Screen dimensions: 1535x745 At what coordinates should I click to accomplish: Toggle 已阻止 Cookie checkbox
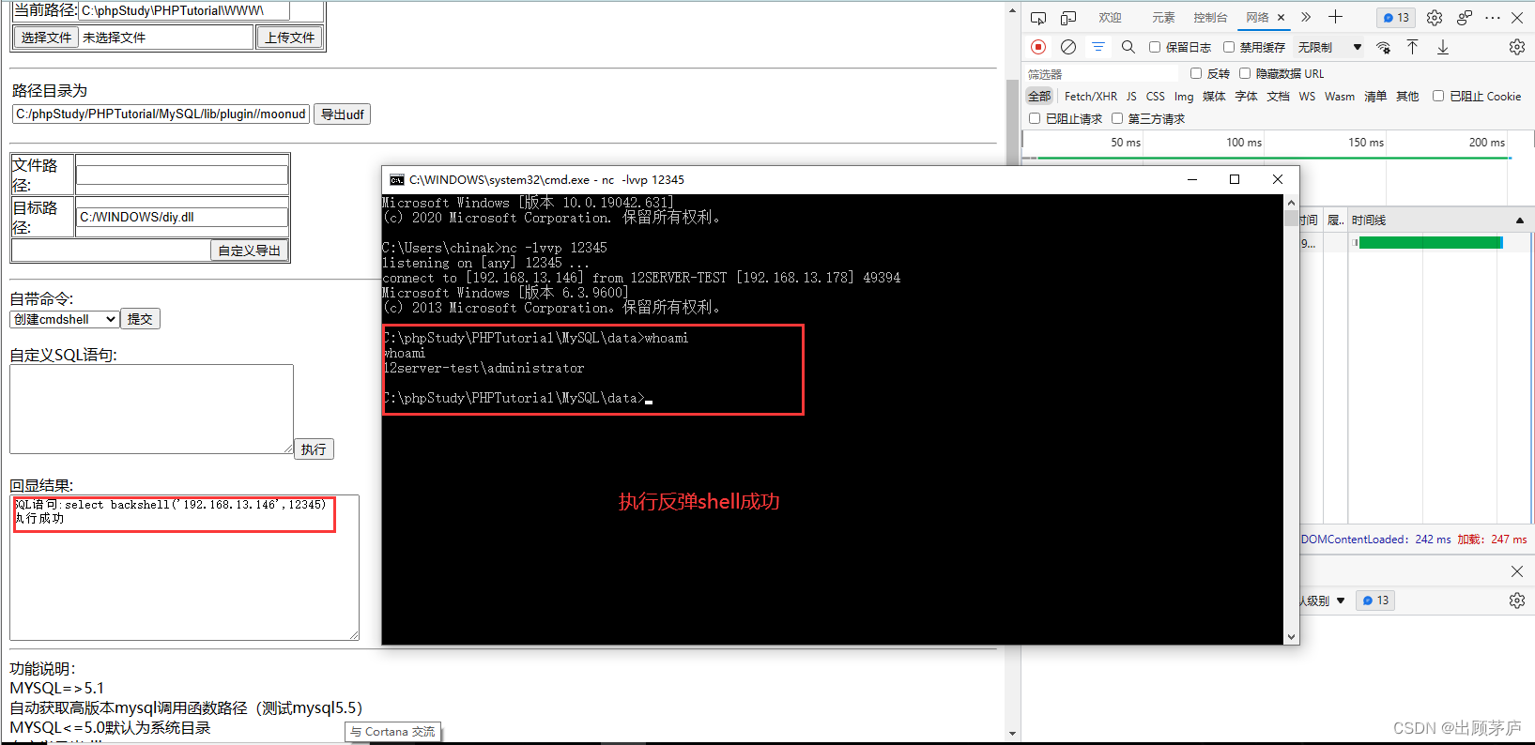click(1438, 96)
